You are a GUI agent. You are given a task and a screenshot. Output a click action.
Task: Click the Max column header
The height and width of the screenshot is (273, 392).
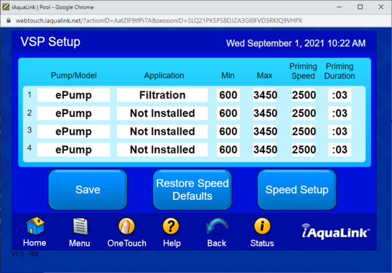[265, 76]
